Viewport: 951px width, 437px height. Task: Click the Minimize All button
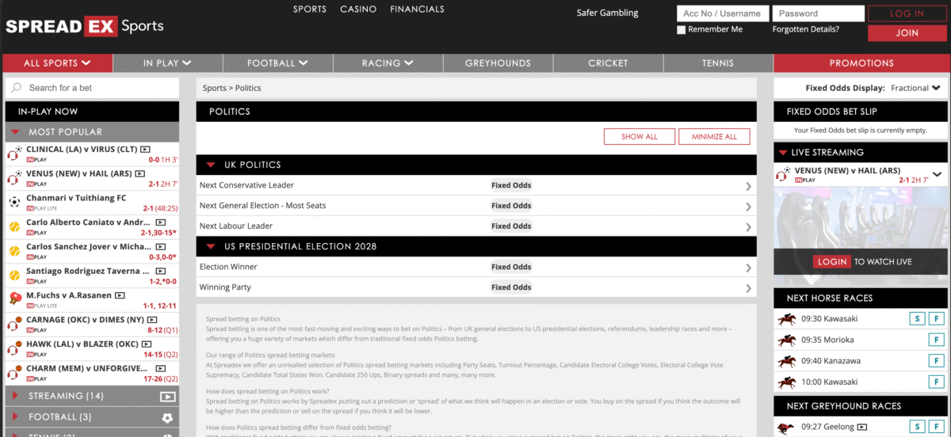click(x=714, y=136)
